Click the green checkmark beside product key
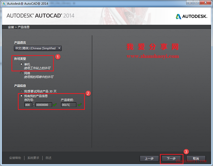Image resolution: width=213 pixels, height=166 pixels. pos(80,105)
